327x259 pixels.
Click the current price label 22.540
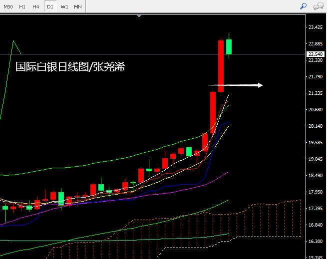pyautogui.click(x=316, y=54)
